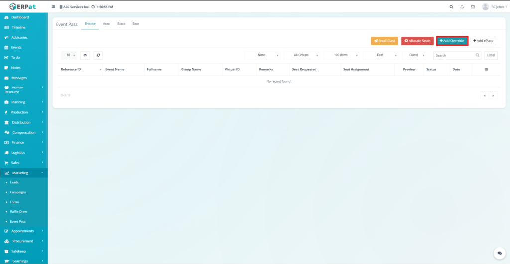The height and width of the screenshot is (264, 510).
Task: Switch to the Seat tab
Action: click(x=135, y=24)
